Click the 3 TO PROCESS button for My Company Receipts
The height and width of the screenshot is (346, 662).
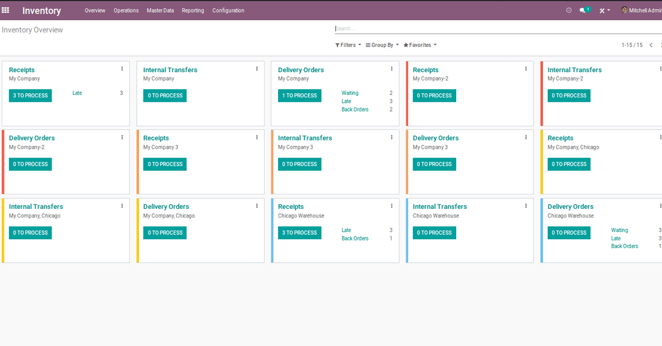pos(30,95)
